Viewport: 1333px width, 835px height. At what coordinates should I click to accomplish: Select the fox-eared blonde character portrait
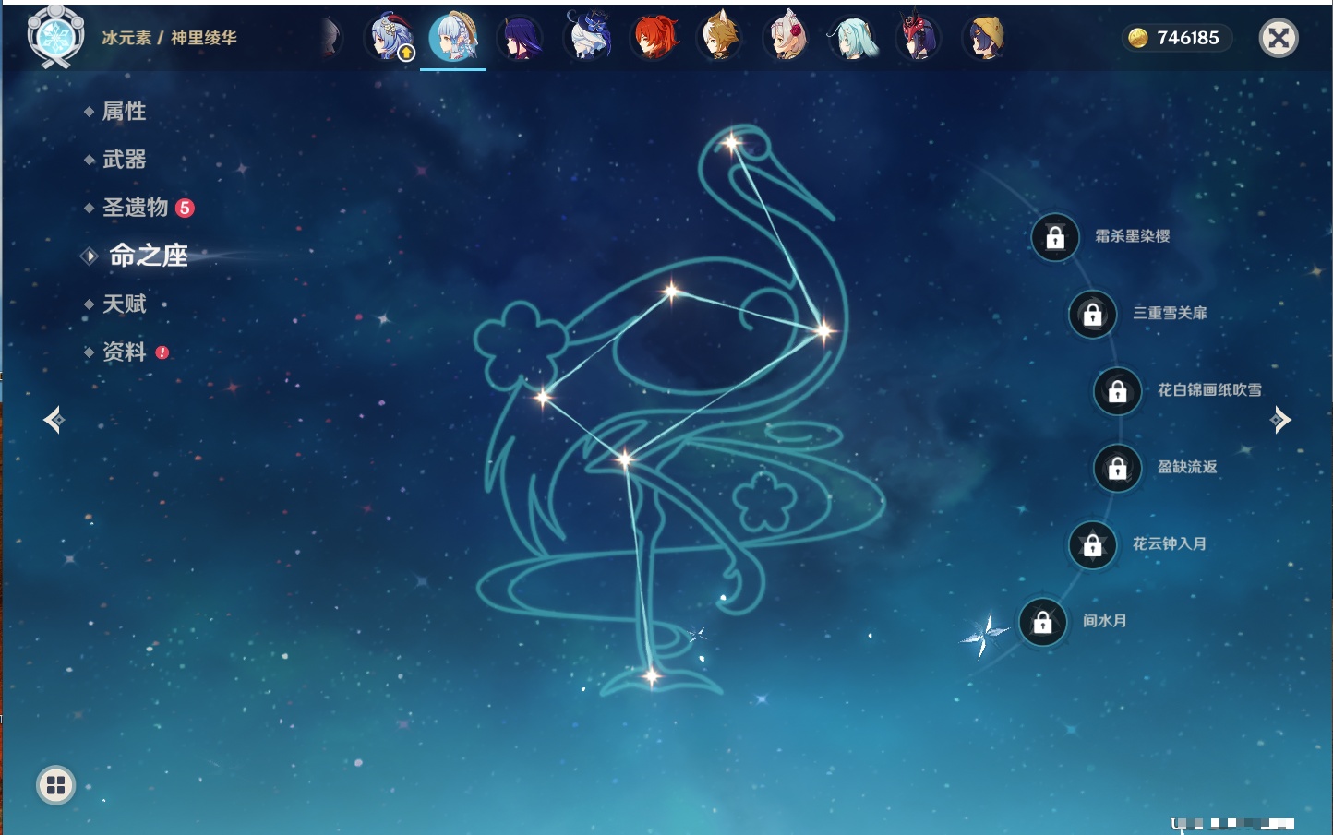click(x=720, y=37)
